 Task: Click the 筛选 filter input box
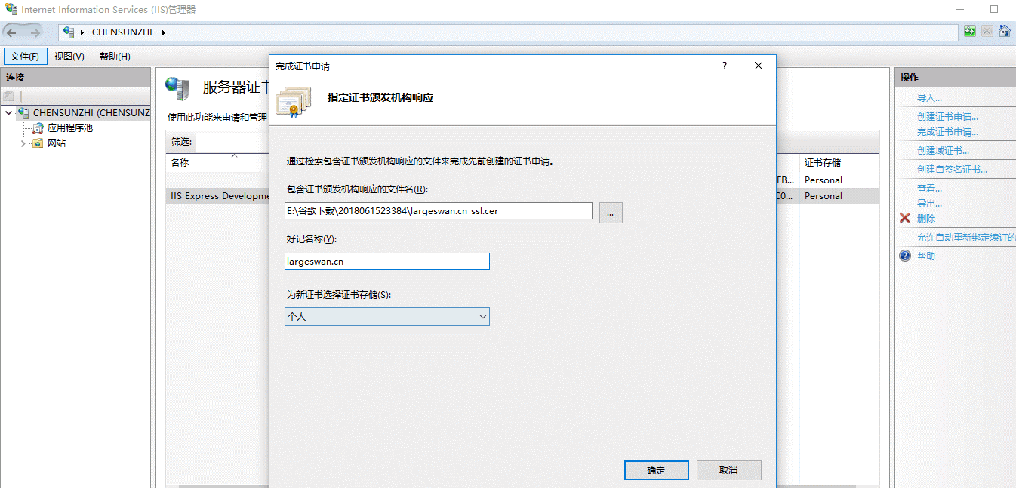click(232, 142)
